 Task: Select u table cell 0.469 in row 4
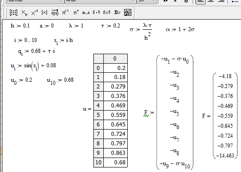point(116,106)
